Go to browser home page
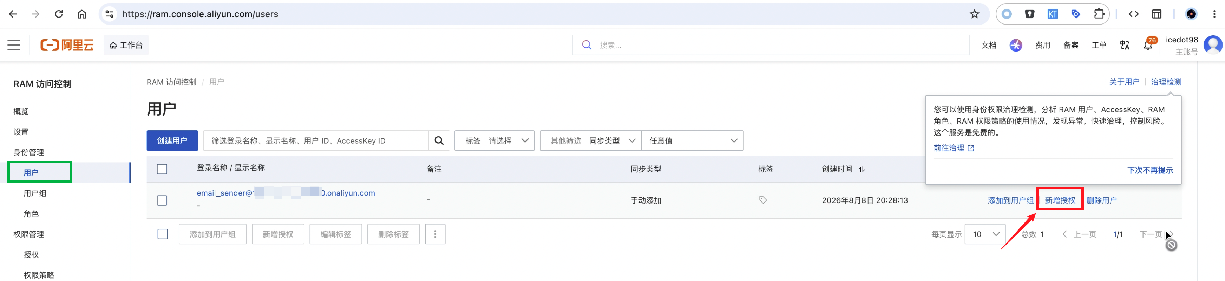1225x281 pixels. pyautogui.click(x=82, y=14)
